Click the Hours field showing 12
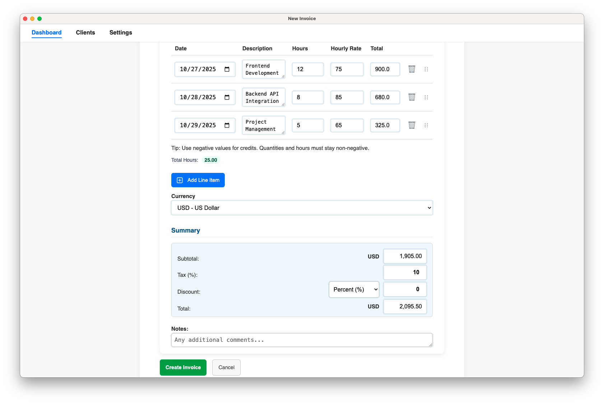The height and width of the screenshot is (404, 604). [308, 69]
